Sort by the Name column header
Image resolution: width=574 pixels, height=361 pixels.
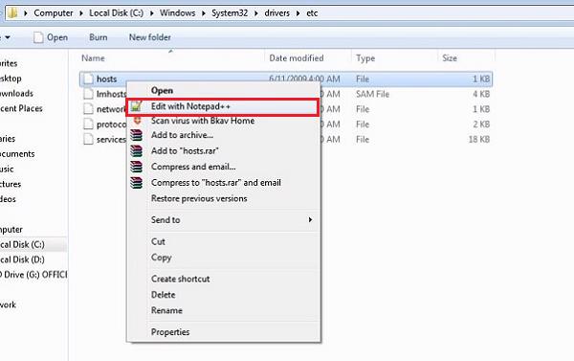coord(93,57)
